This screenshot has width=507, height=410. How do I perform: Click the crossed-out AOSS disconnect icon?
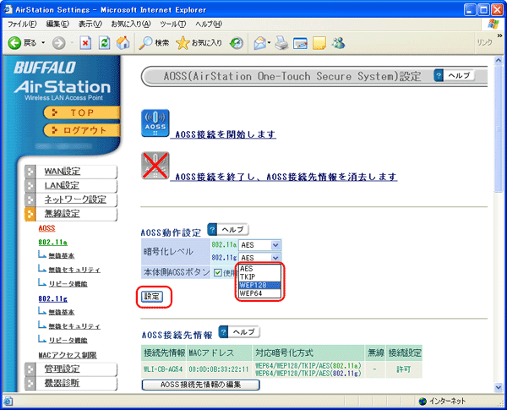[155, 166]
